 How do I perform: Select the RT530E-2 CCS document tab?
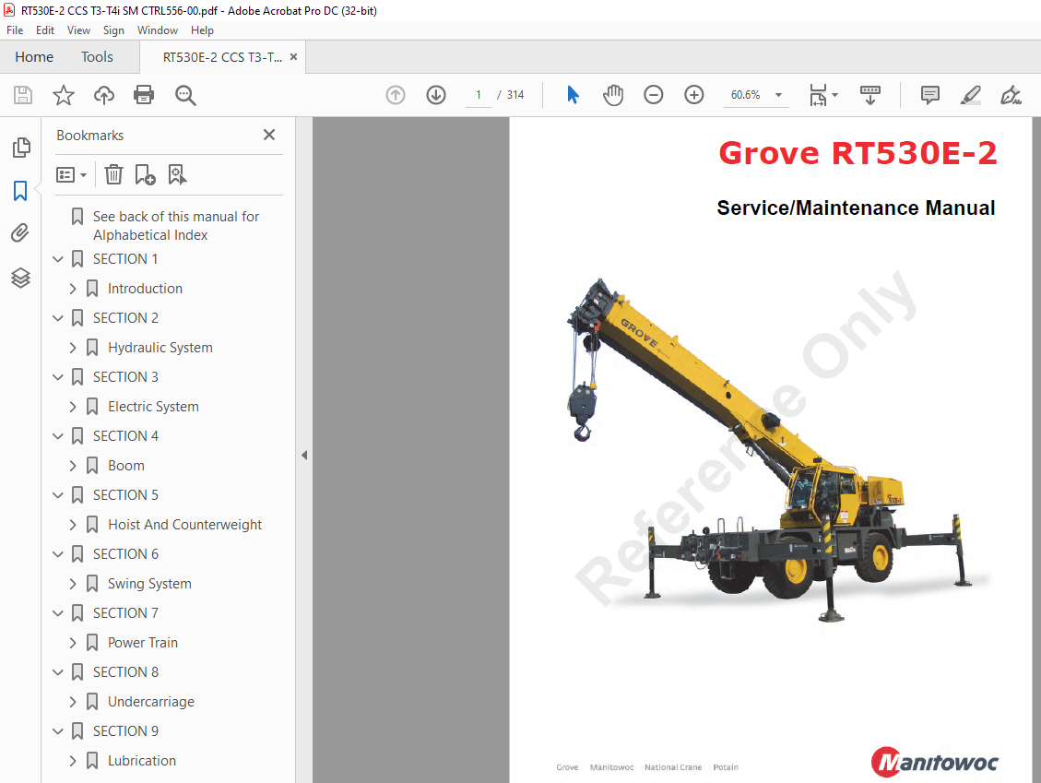[222, 57]
